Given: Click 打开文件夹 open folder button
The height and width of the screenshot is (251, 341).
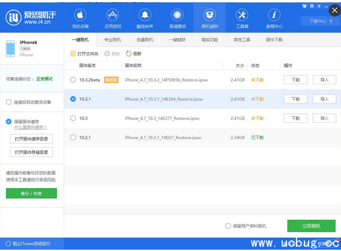Looking at the screenshot, I should pyautogui.click(x=84, y=53).
